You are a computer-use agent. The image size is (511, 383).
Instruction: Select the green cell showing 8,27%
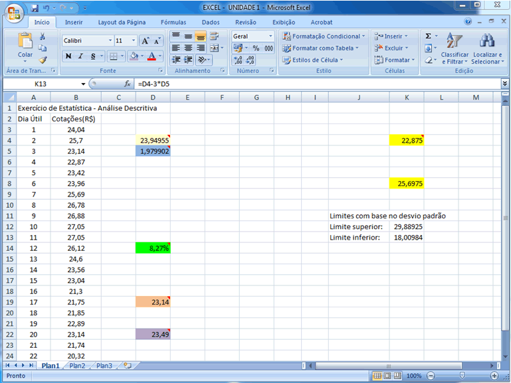click(x=153, y=248)
